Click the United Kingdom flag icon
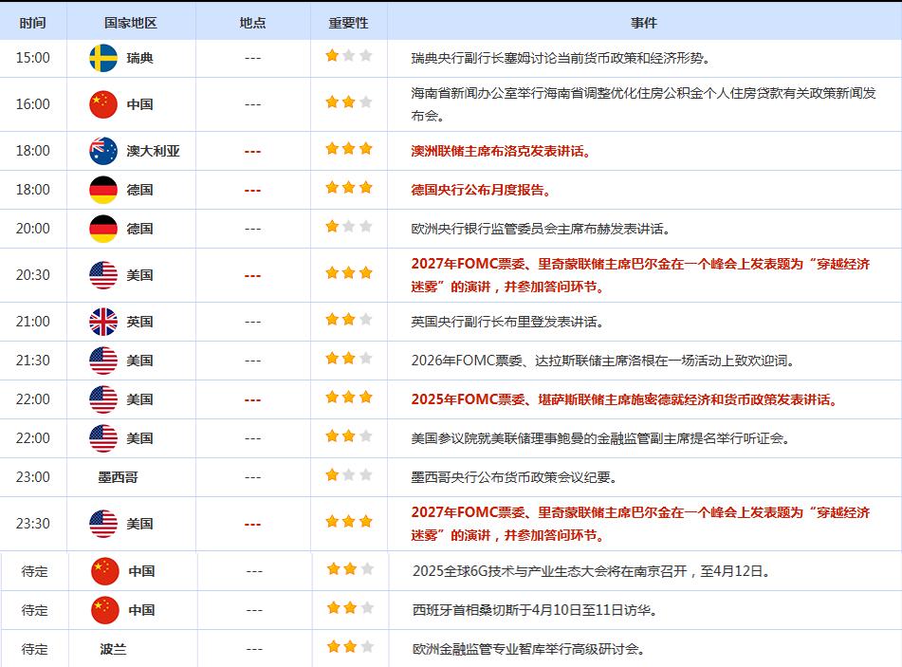Image resolution: width=902 pixels, height=667 pixels. 103,322
